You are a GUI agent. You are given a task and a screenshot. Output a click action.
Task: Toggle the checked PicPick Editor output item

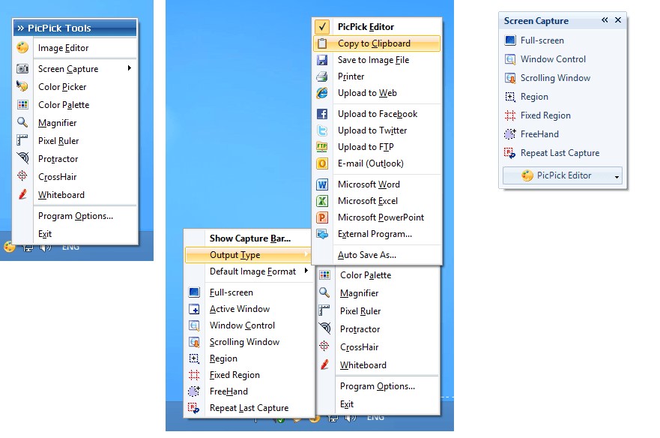(366, 27)
